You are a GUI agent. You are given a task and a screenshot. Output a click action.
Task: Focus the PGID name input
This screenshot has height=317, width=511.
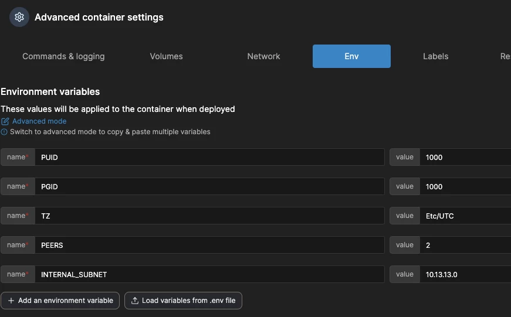click(x=209, y=186)
